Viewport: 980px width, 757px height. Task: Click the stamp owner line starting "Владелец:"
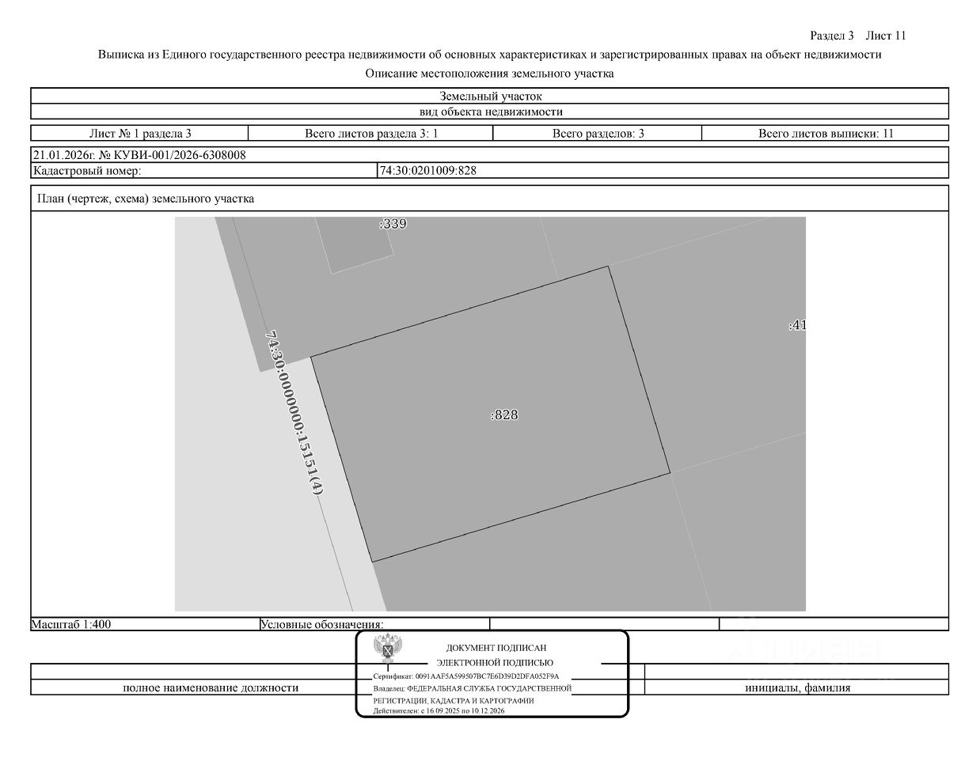[473, 689]
